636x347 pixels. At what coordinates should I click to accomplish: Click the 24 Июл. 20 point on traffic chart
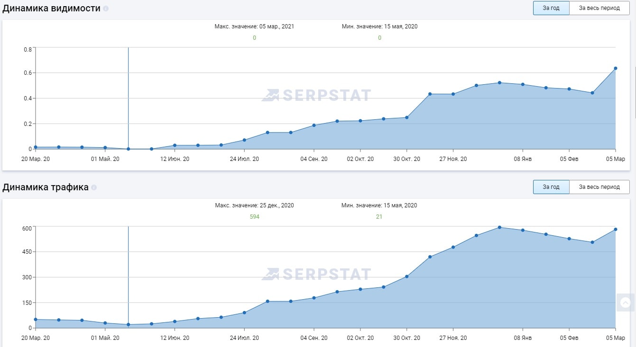[244, 312]
